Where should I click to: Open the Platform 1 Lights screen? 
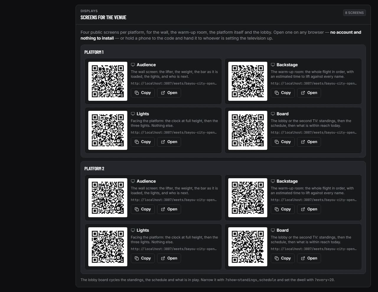click(x=169, y=142)
